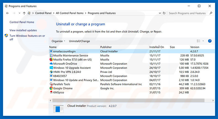Click Cloud Installer publisher cell
Image resolution: width=218 pixels, height=119 pixels.
[x=109, y=51]
